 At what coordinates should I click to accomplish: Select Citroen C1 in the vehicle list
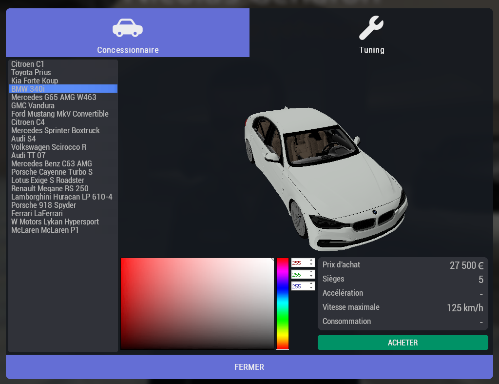click(x=63, y=64)
